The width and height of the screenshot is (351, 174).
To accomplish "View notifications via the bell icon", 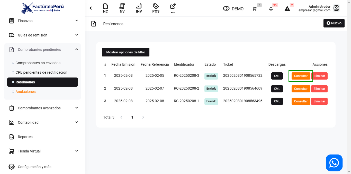I will tap(271, 9).
